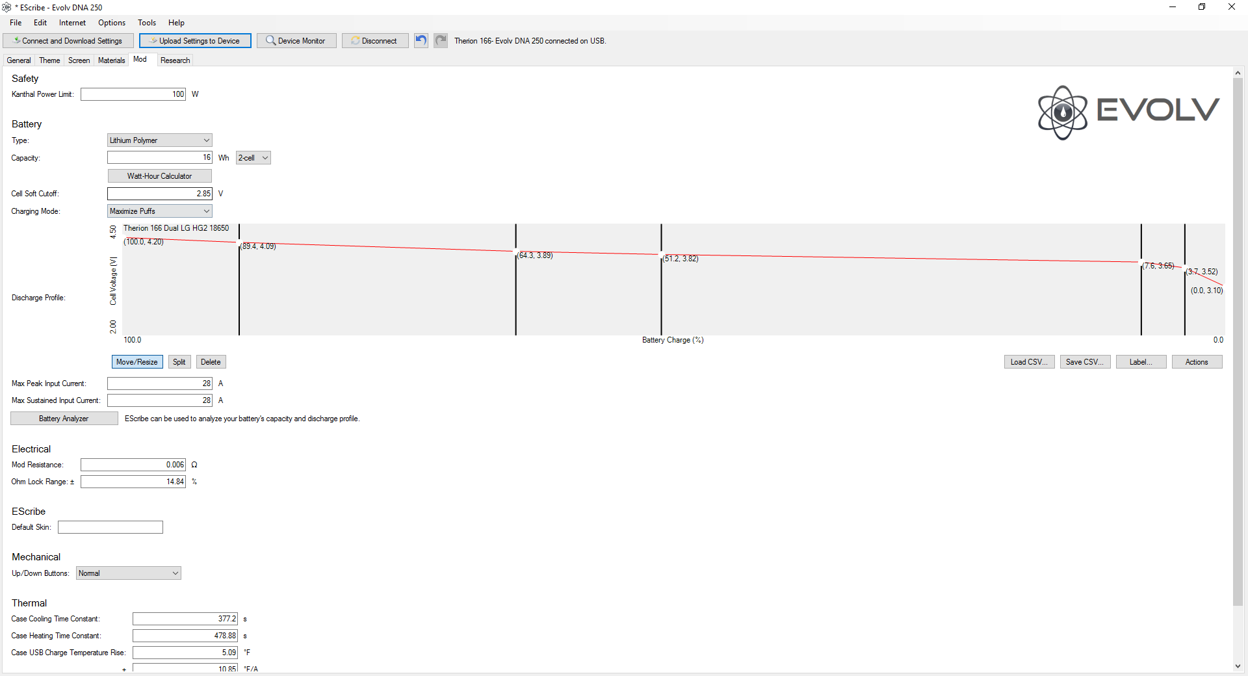Select the Move/Resize mode button
The width and height of the screenshot is (1248, 676).
click(137, 362)
